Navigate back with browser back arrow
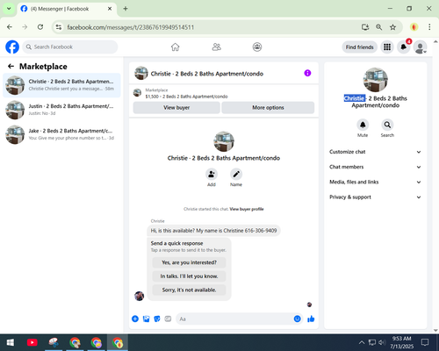 (10, 27)
